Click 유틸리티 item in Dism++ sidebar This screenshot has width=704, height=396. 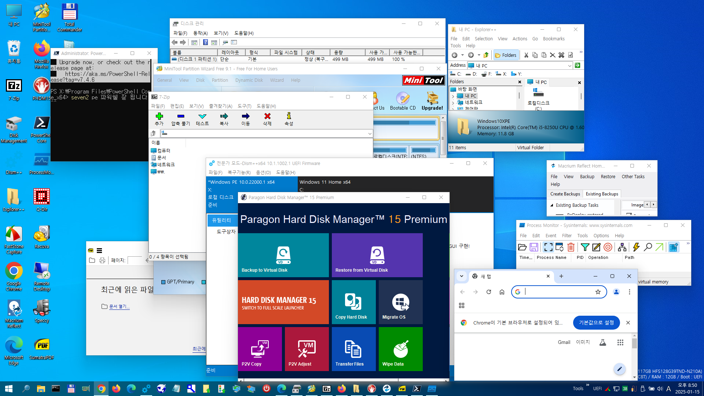222,220
